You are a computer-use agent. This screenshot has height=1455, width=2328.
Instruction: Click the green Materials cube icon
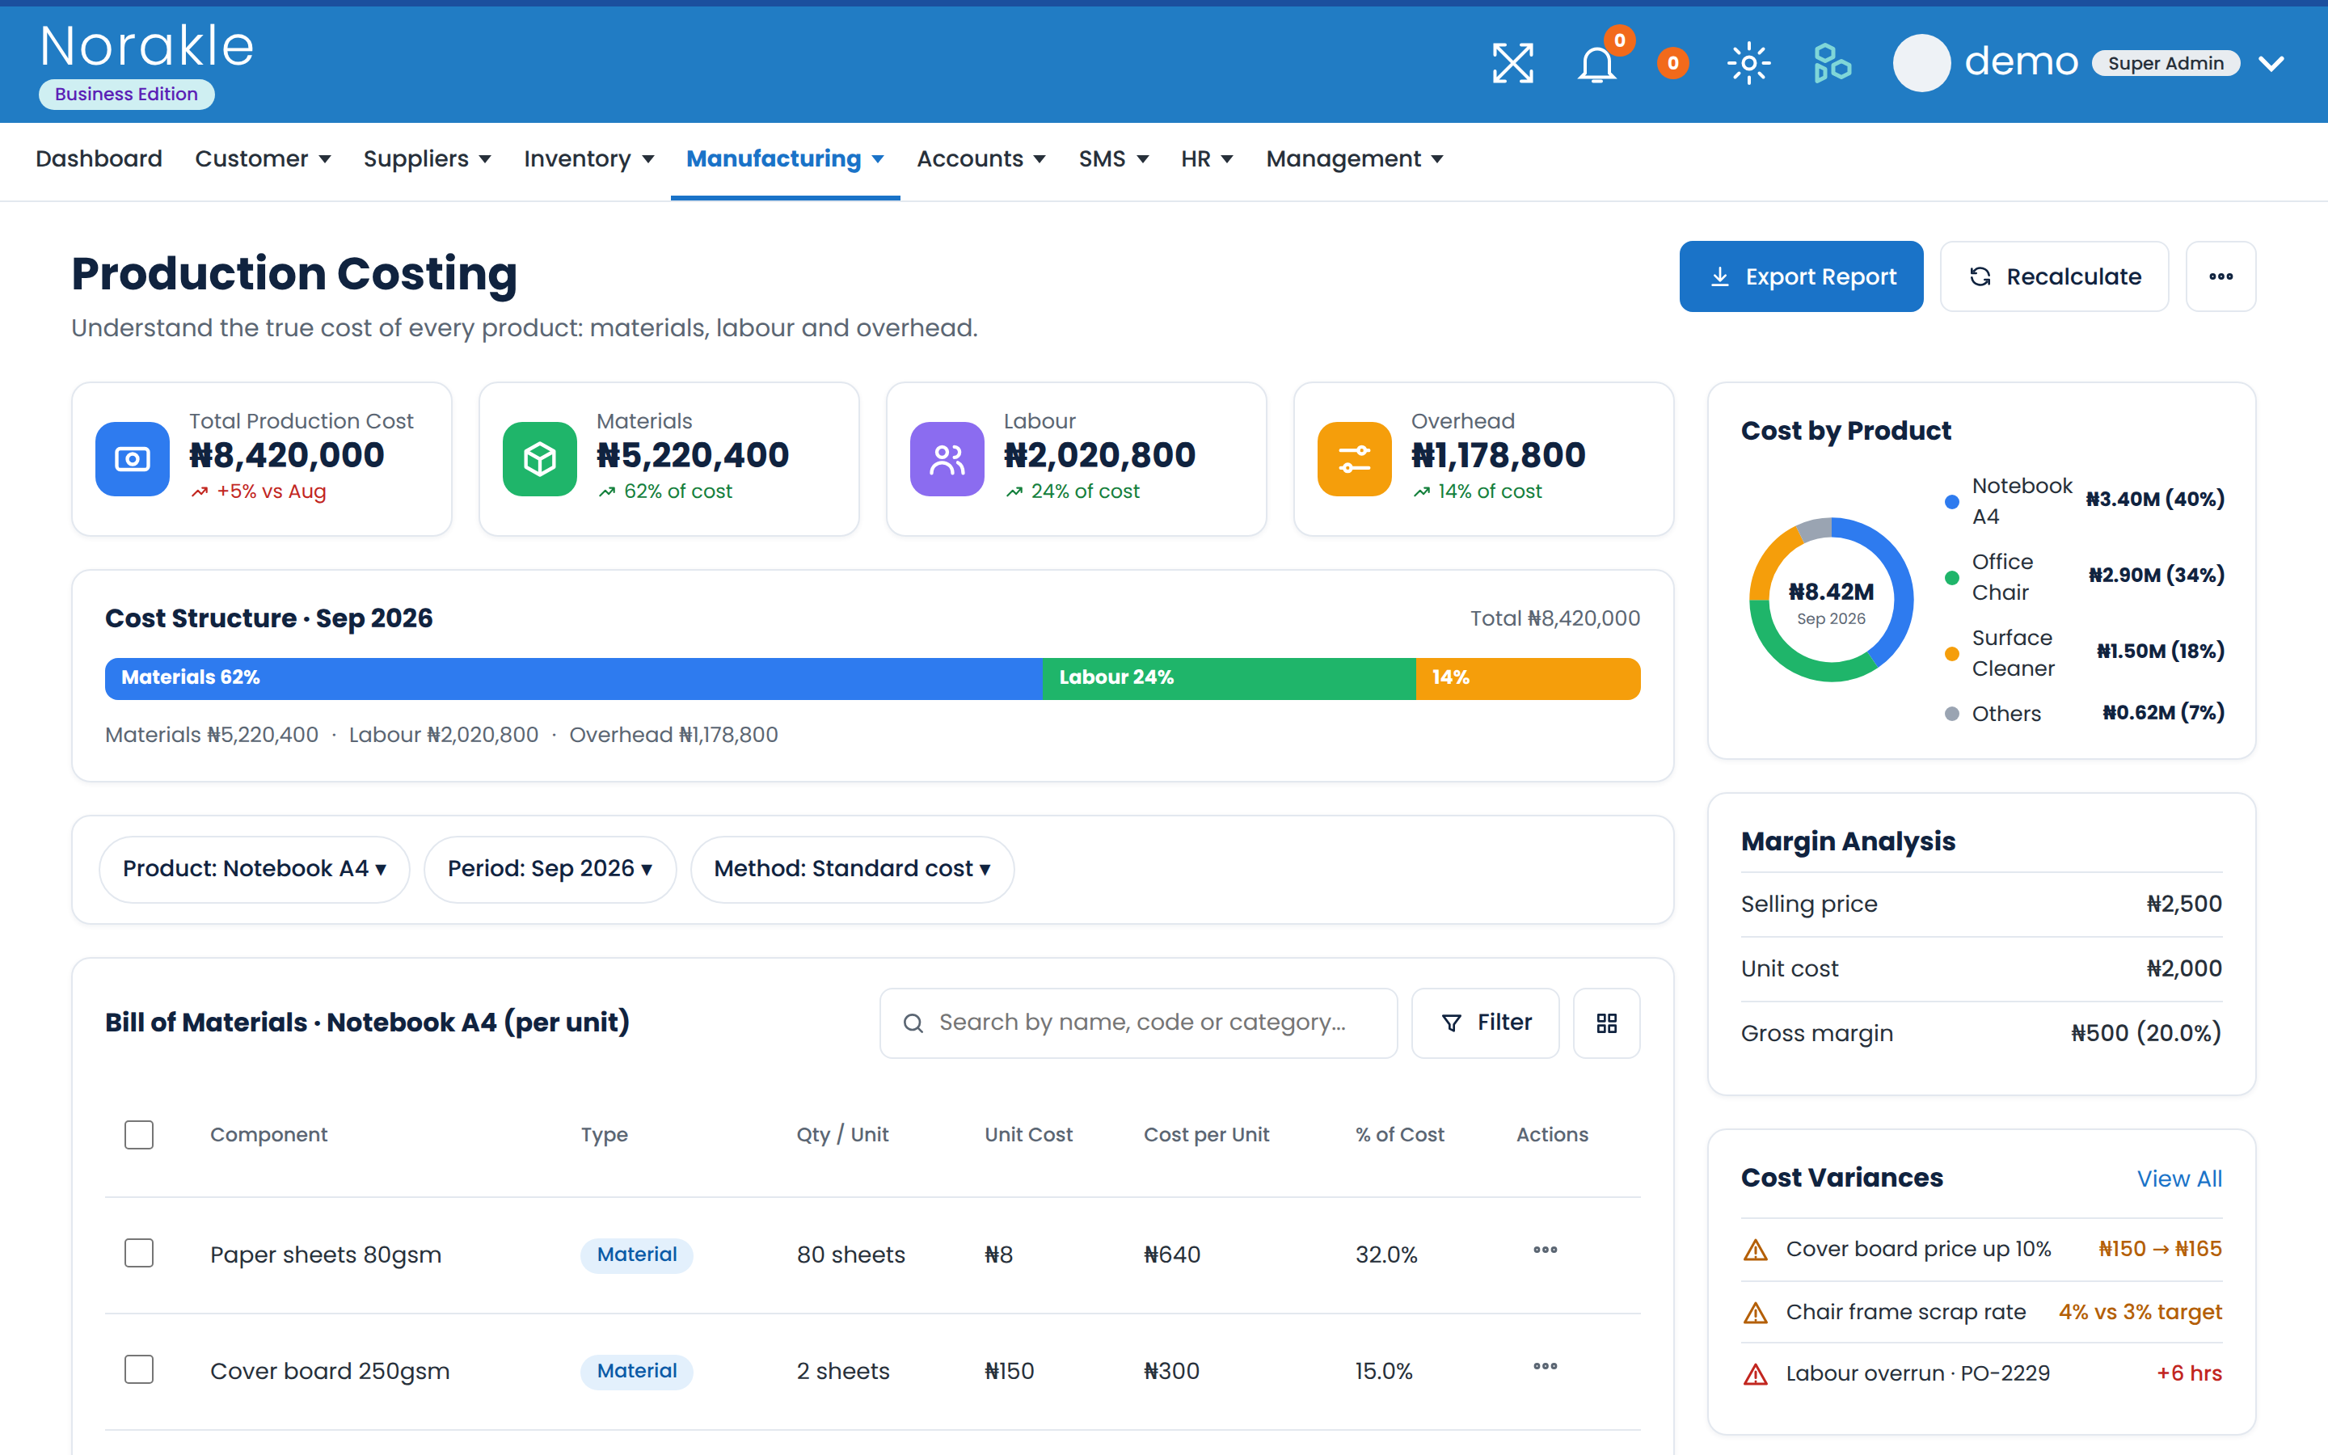point(540,459)
